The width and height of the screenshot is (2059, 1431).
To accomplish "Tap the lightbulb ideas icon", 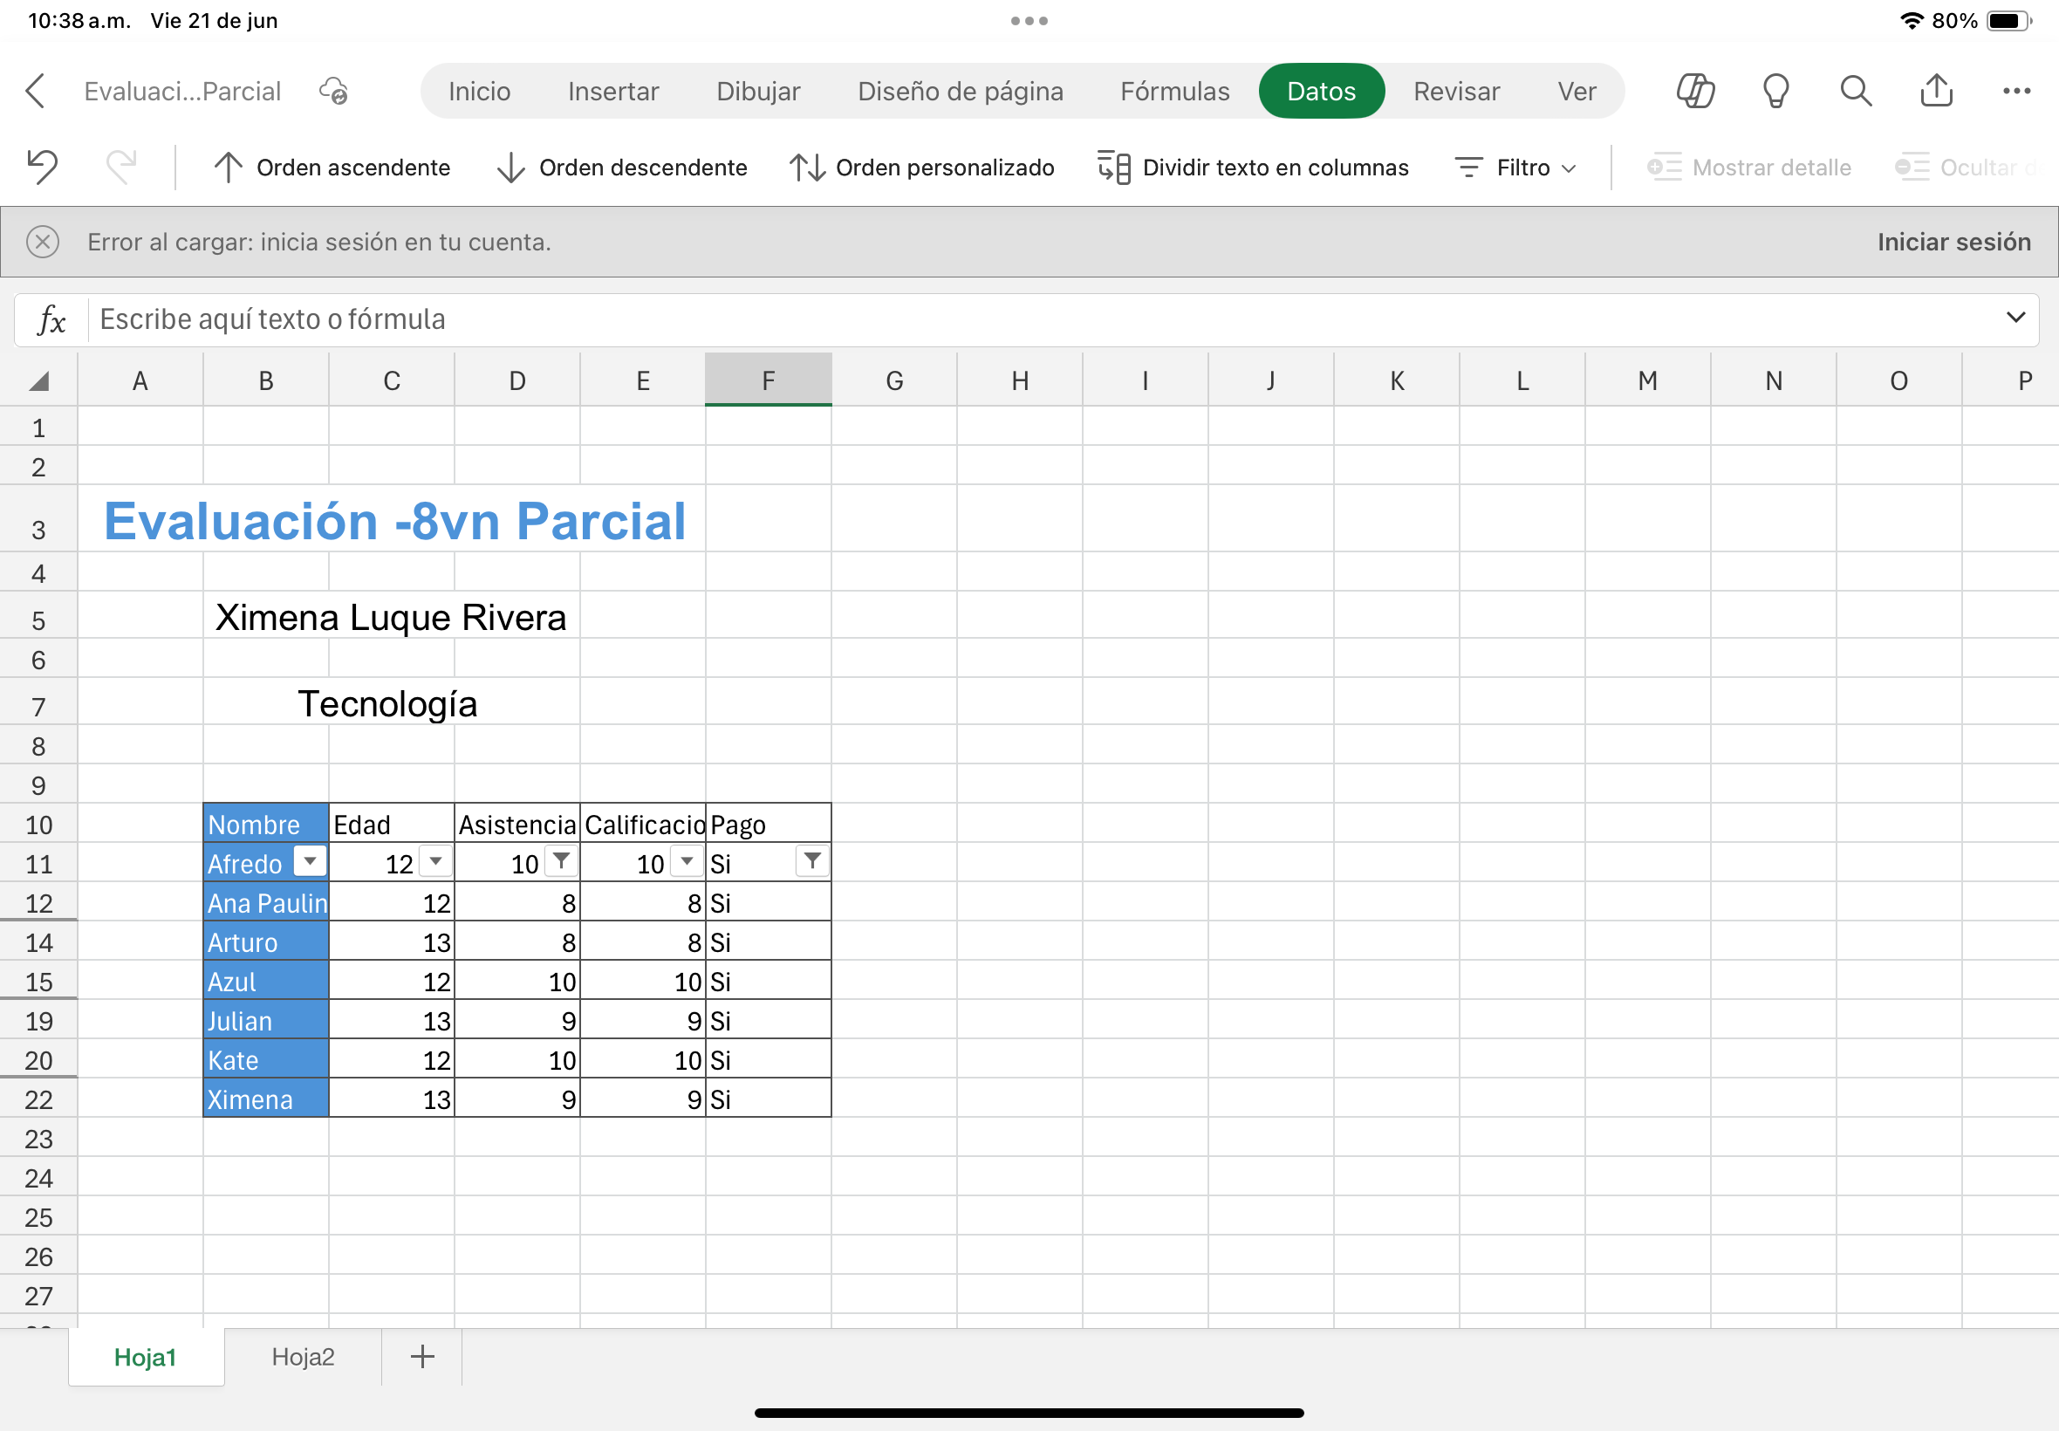I will click(x=1775, y=92).
